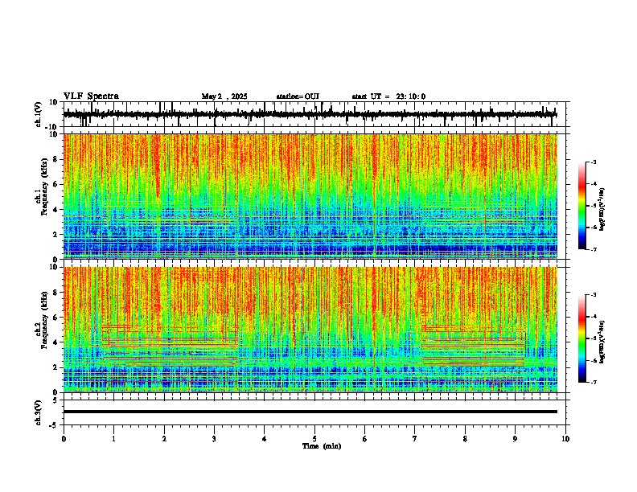Click the date "May 2 , 2025"
Image resolution: width=637 pixels, height=492 pixels.
pyautogui.click(x=224, y=96)
